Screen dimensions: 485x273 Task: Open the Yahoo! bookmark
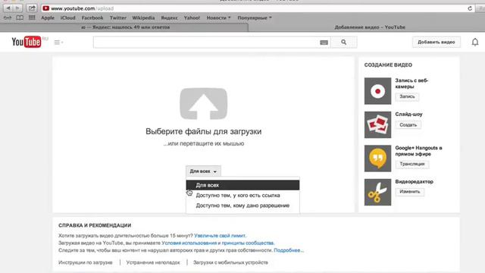pos(192,18)
